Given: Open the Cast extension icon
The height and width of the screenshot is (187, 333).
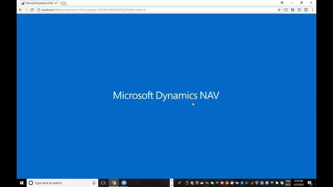Looking at the screenshot, I should (x=286, y=10).
